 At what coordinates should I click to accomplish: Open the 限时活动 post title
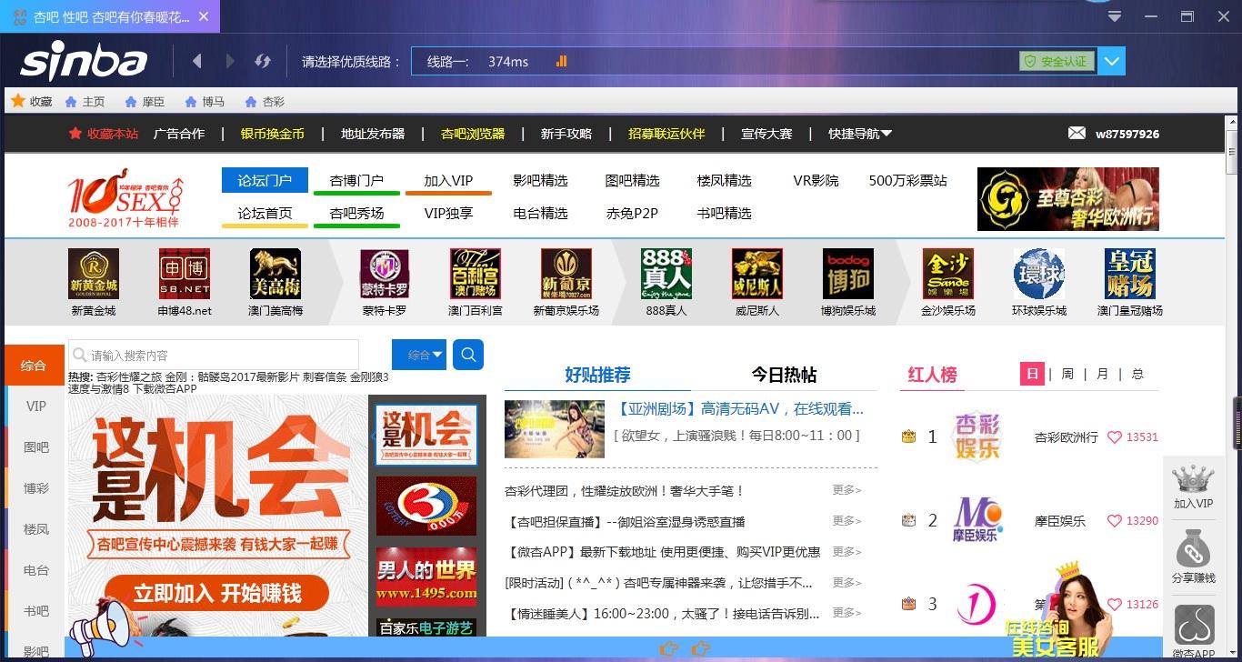(658, 582)
